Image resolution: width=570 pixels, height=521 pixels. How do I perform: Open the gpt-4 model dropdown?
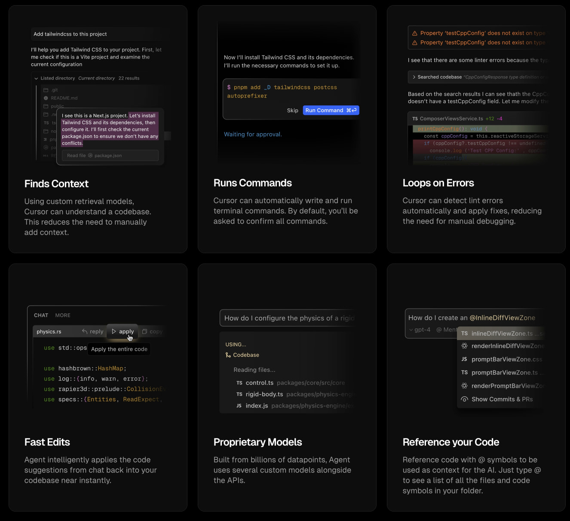420,330
